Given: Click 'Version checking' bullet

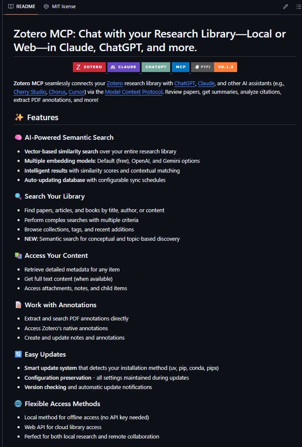Looking at the screenshot, I should [88, 387].
